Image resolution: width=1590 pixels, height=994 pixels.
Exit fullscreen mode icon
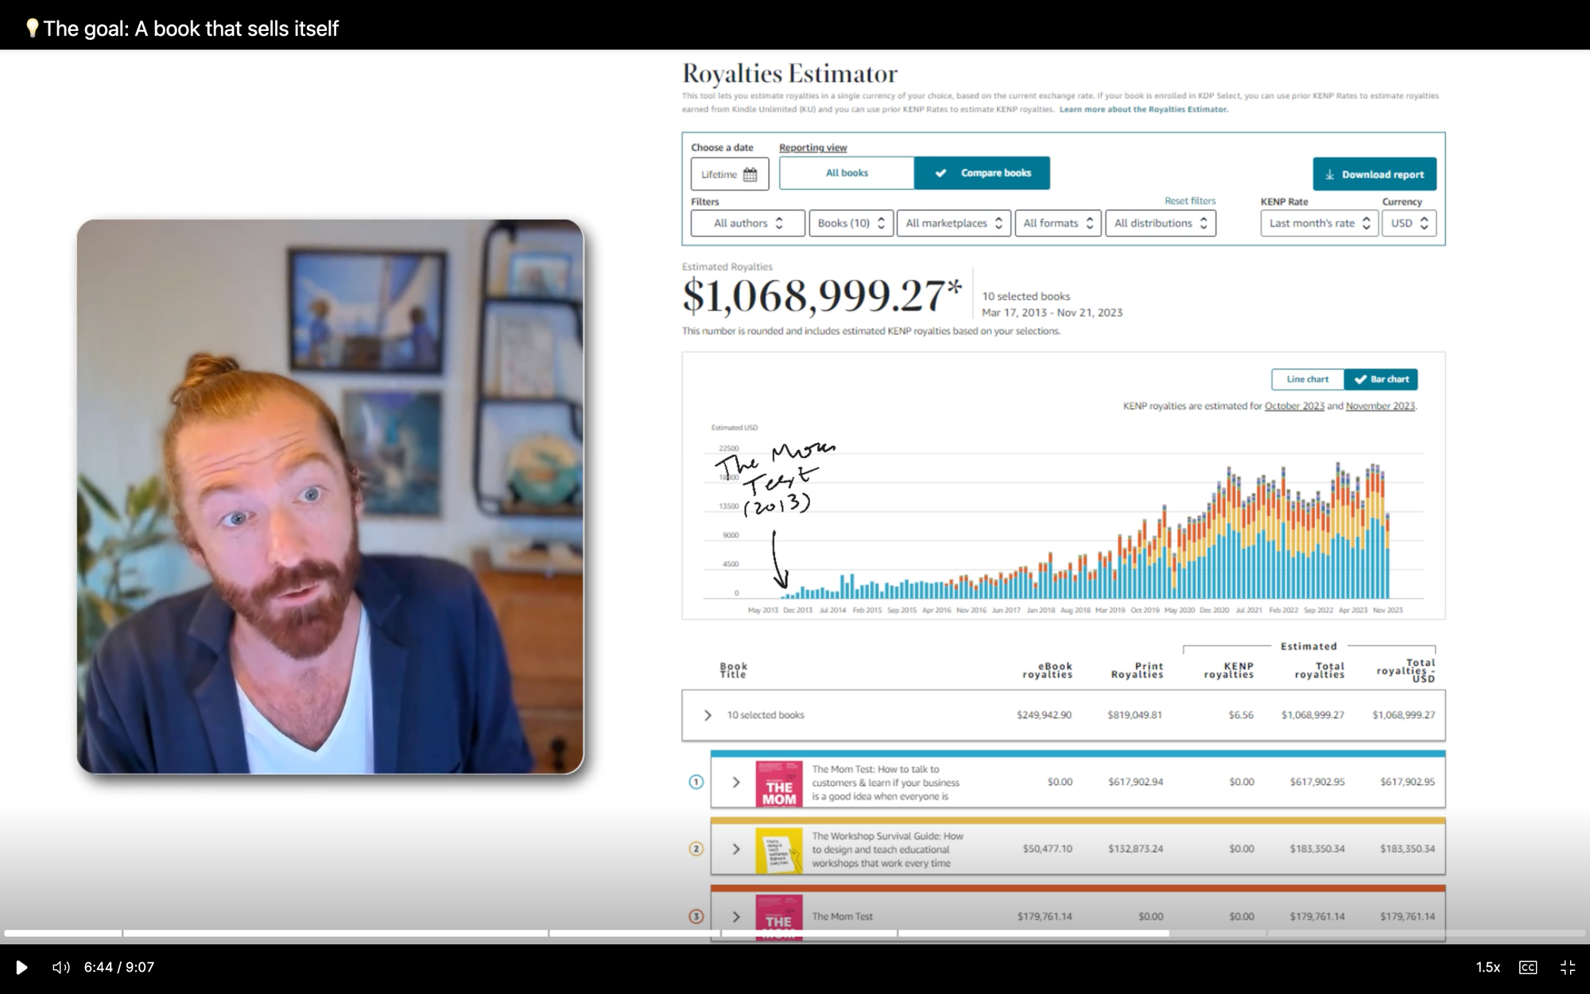(x=1568, y=967)
